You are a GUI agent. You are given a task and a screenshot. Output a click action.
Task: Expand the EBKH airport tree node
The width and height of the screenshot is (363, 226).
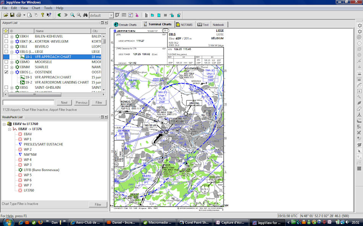[12, 36]
